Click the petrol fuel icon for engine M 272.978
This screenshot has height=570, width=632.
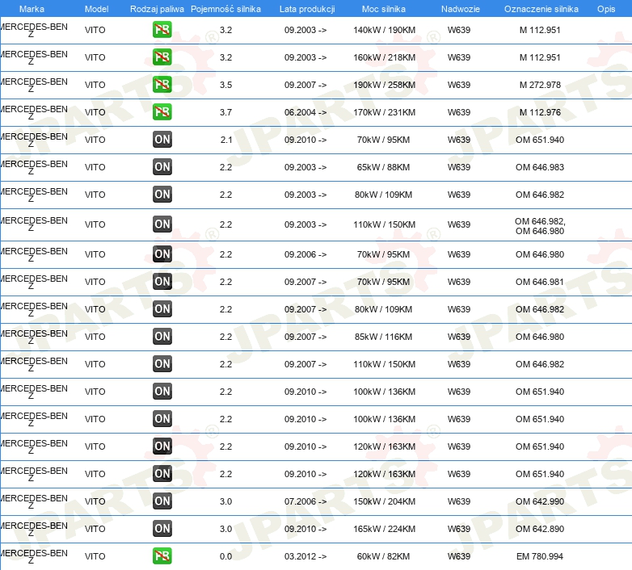(x=162, y=85)
